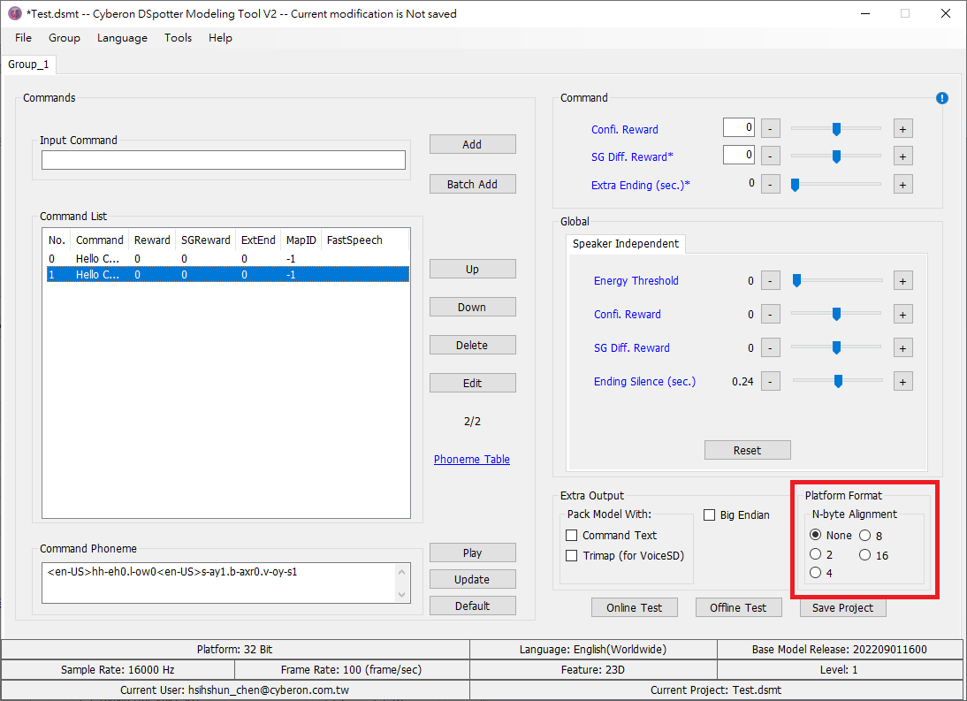Image resolution: width=967 pixels, height=701 pixels.
Task: Decrease Energy Threshold with minus button
Action: pos(770,281)
